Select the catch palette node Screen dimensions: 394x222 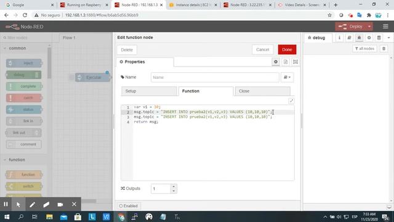click(x=24, y=98)
